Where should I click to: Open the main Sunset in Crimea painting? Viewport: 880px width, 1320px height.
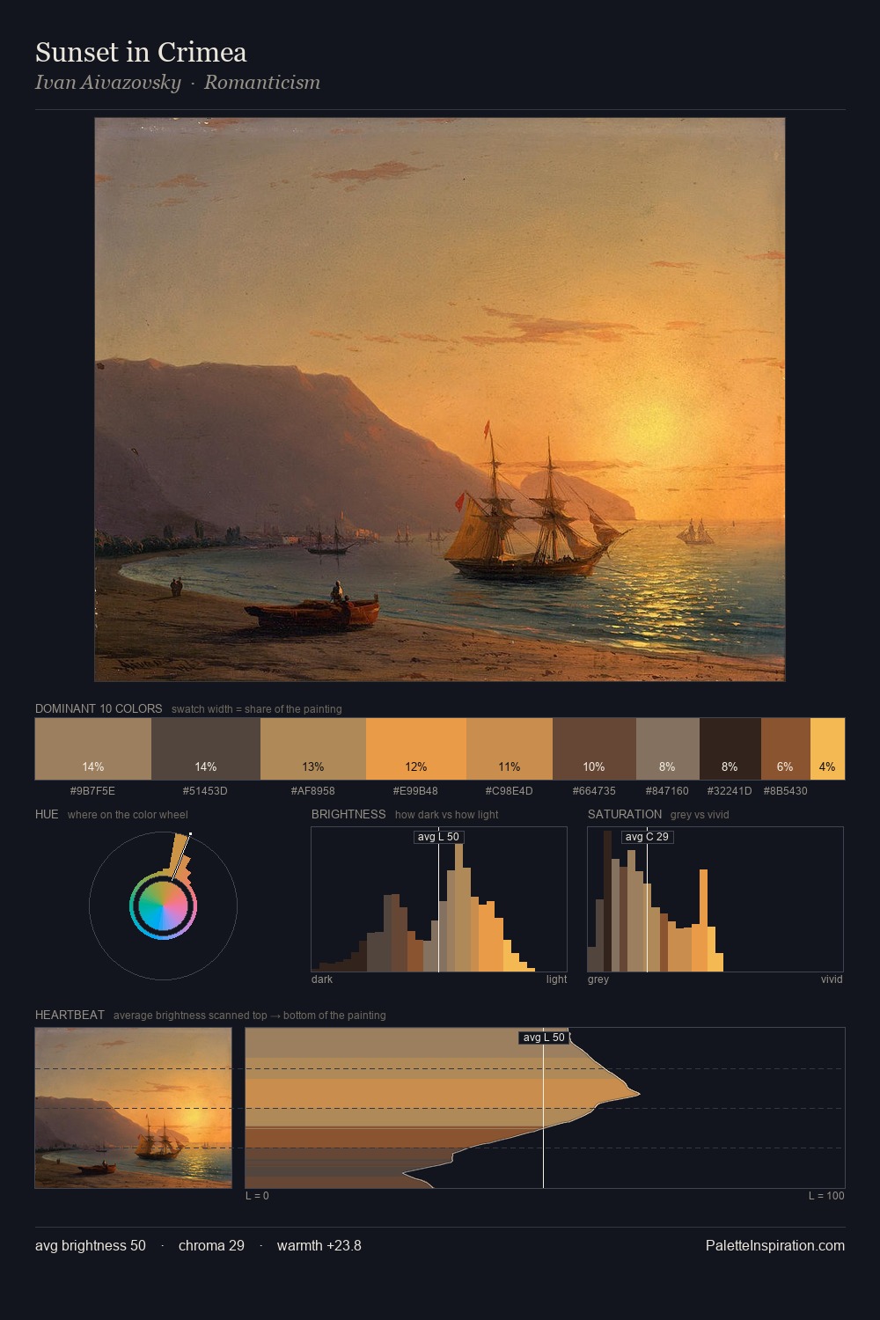point(440,400)
